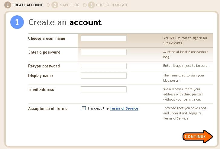
Task: Focus the user name text field
Action: (104, 38)
